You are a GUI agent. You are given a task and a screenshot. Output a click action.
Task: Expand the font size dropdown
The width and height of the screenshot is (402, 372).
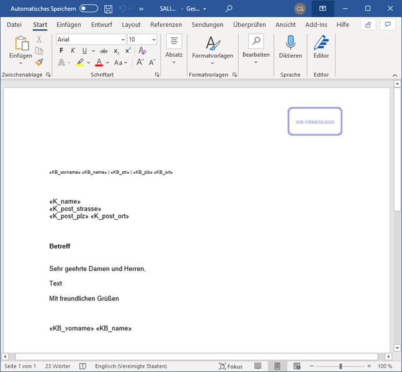tap(153, 39)
